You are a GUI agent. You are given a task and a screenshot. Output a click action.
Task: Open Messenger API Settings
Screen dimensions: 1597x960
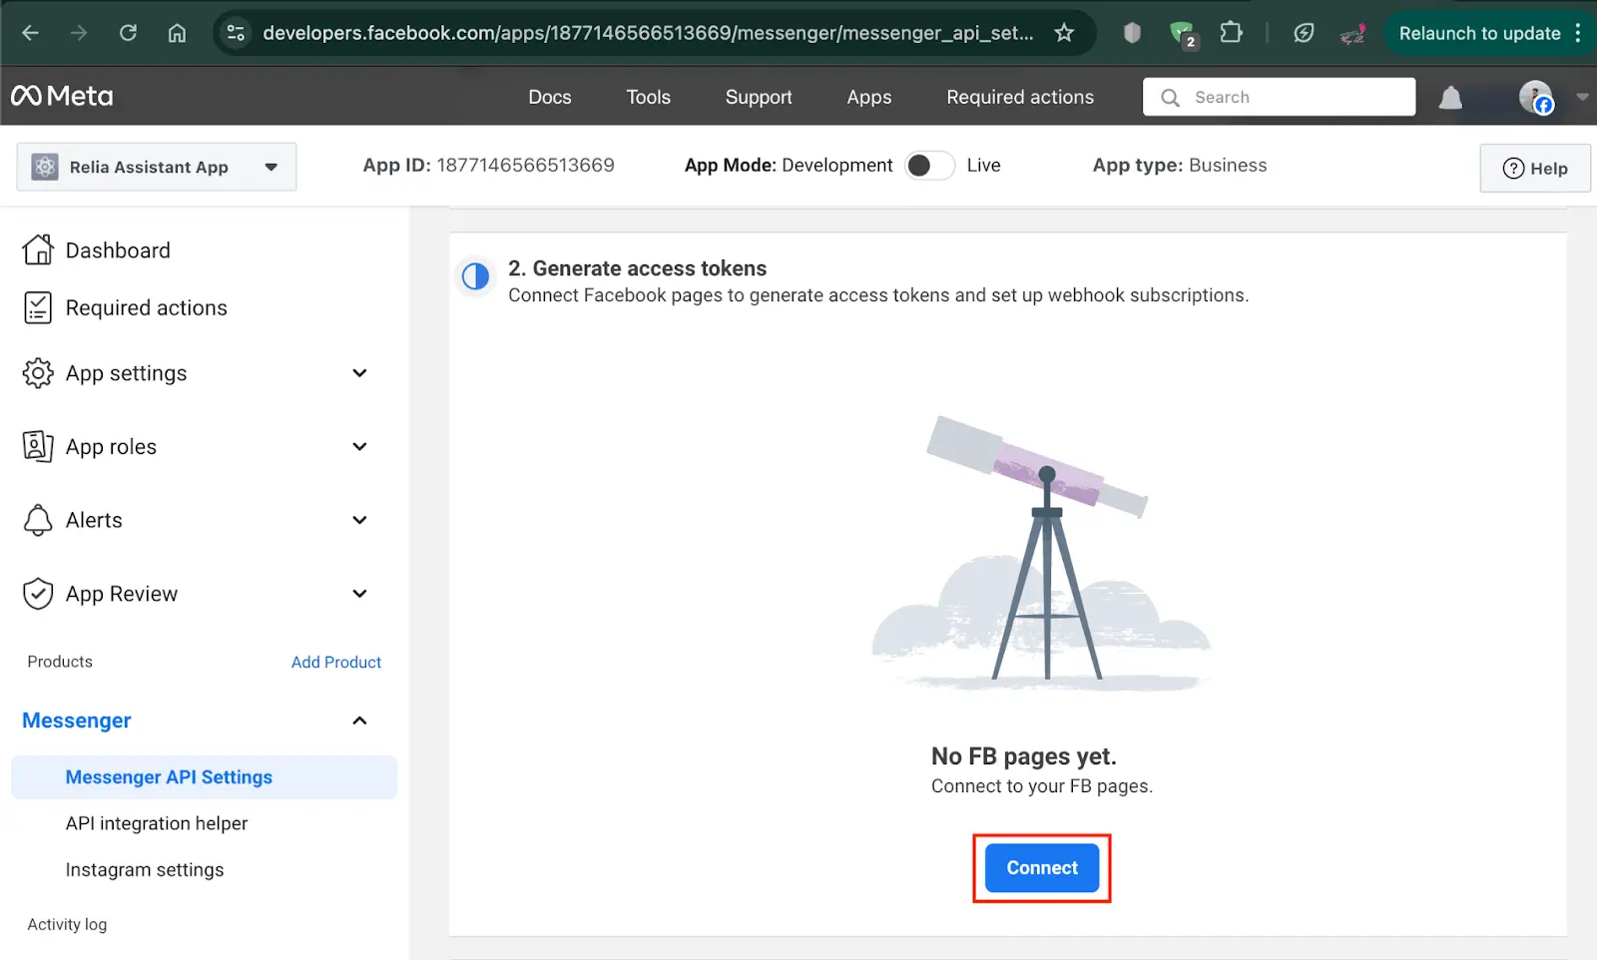(168, 776)
